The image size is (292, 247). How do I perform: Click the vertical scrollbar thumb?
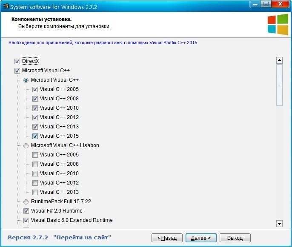(x=279, y=85)
